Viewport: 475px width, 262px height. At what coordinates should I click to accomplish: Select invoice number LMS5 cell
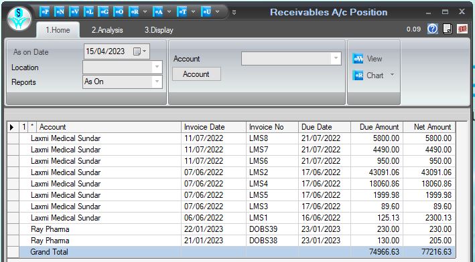[272, 195]
